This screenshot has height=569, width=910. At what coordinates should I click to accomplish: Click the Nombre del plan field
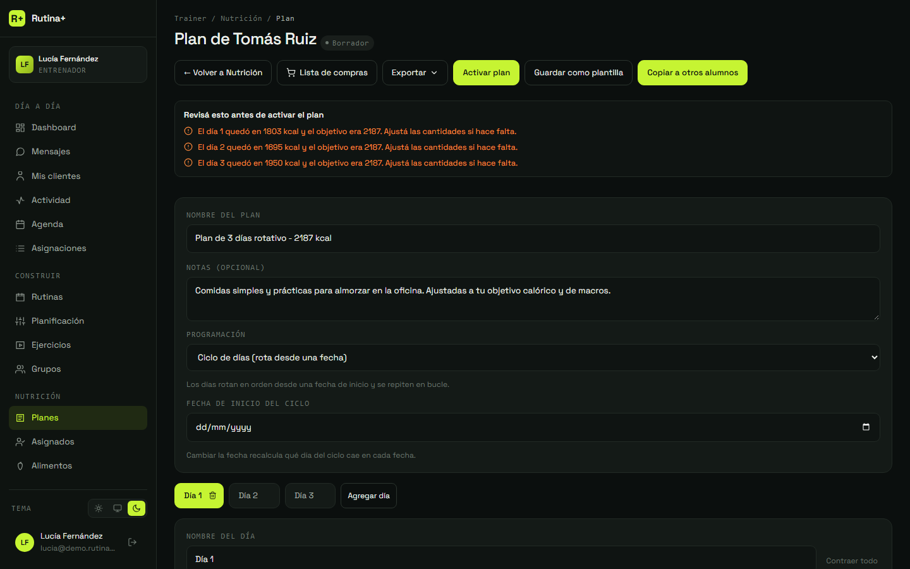click(533, 238)
